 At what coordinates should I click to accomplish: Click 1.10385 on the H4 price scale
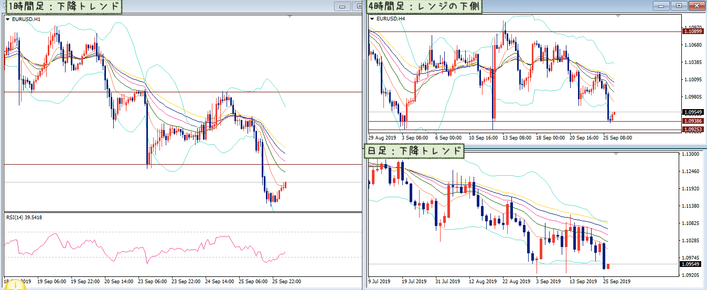[x=693, y=62]
